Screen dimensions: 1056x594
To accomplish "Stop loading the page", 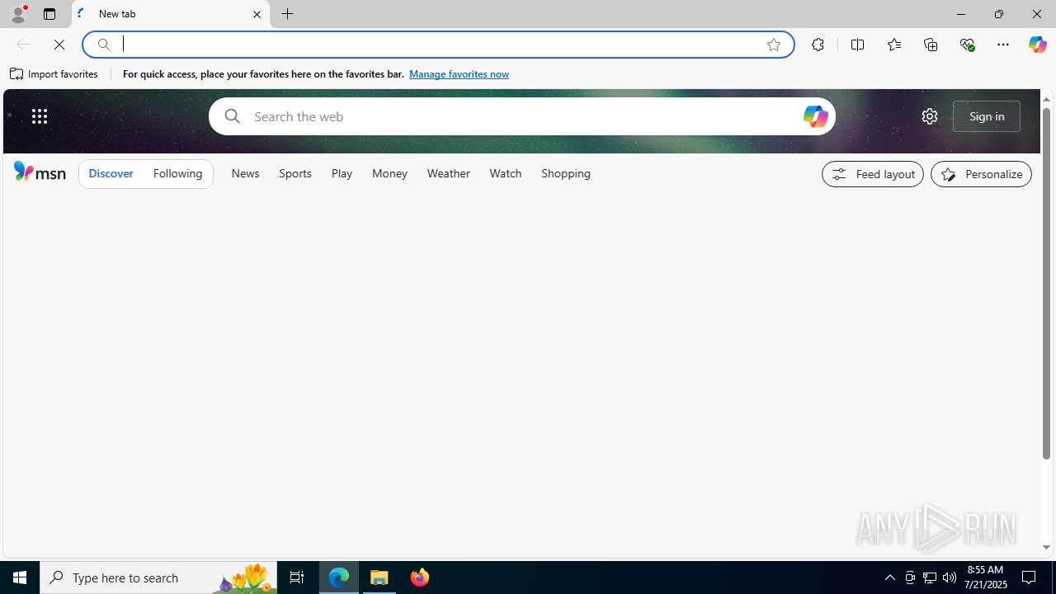I will pyautogui.click(x=59, y=45).
